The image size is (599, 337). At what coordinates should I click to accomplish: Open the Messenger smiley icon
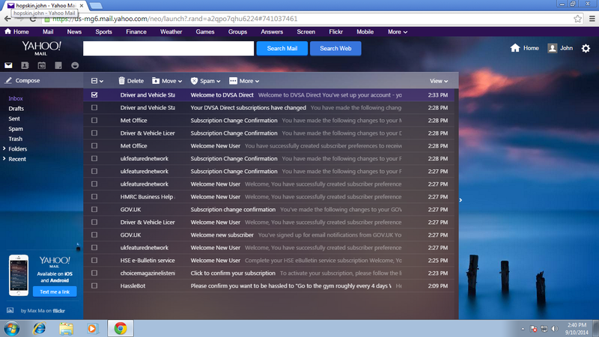click(75, 65)
